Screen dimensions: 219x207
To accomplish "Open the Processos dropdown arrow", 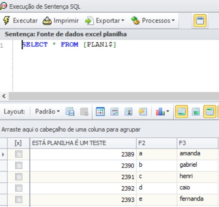I will pyautogui.click(x=173, y=20).
